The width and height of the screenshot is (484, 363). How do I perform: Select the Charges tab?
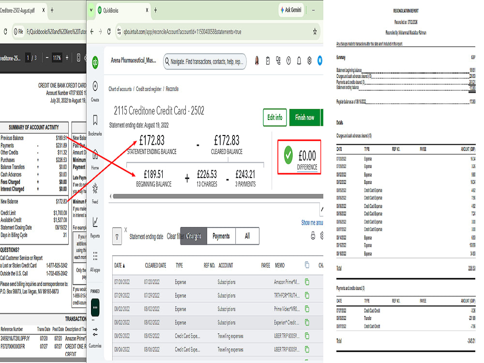(193, 236)
